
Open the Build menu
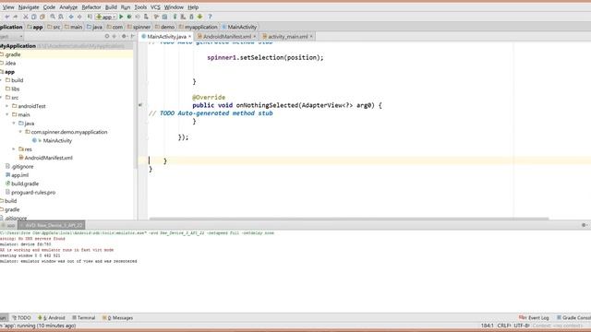pyautogui.click(x=111, y=7)
